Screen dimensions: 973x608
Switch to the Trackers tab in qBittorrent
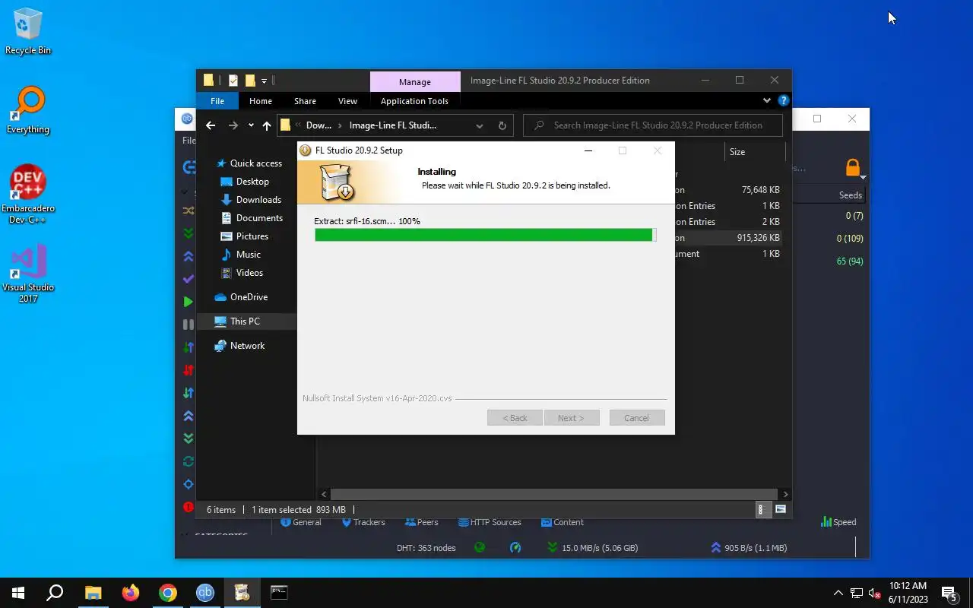(363, 522)
